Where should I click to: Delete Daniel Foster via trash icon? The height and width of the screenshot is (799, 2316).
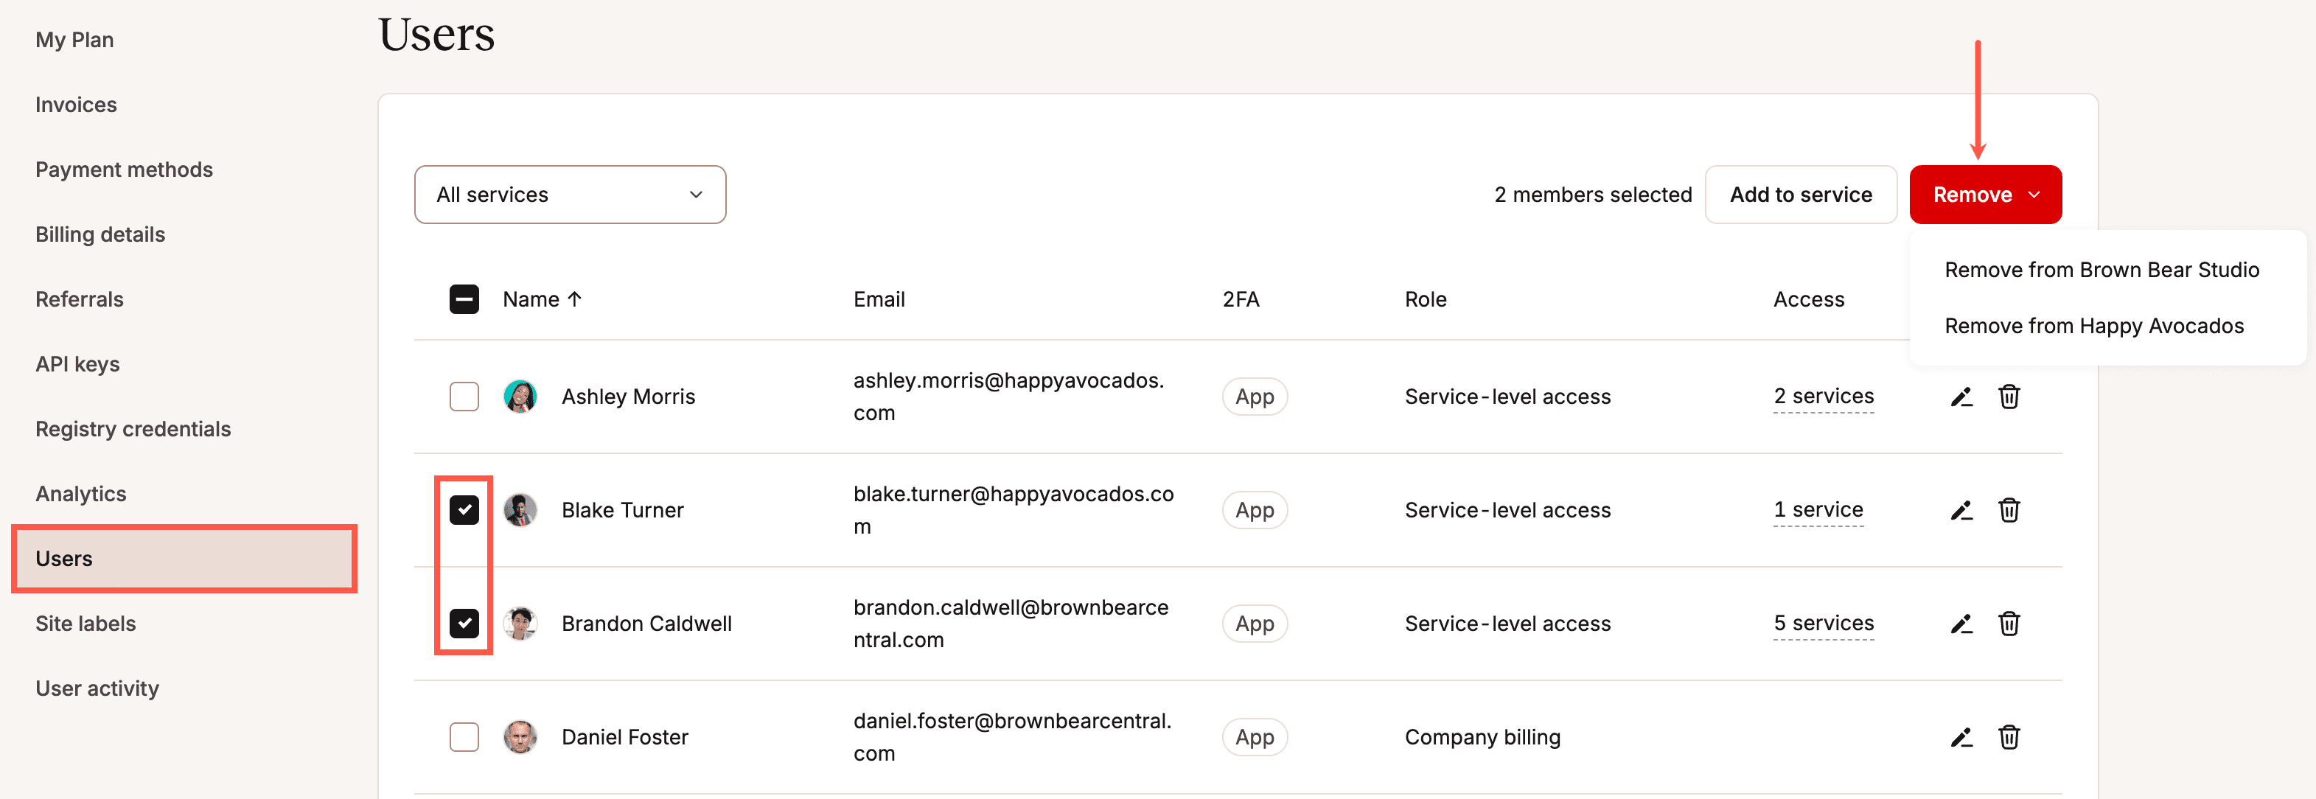(x=2009, y=737)
